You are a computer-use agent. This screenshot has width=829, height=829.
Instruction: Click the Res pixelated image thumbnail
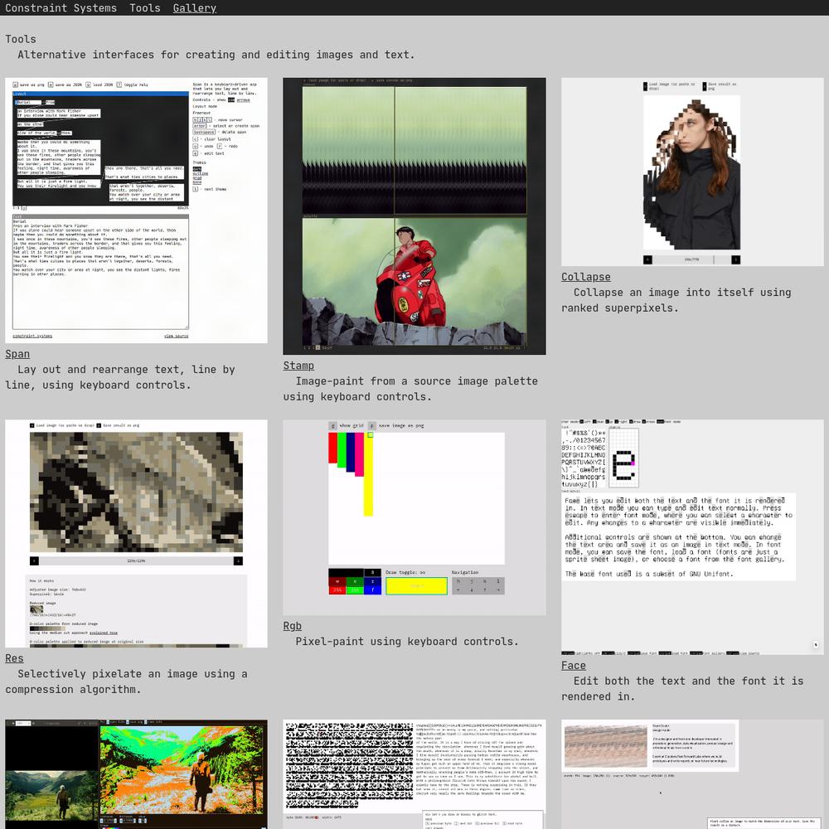(137, 533)
